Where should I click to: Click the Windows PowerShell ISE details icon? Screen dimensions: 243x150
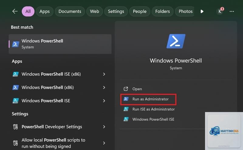[126, 119]
